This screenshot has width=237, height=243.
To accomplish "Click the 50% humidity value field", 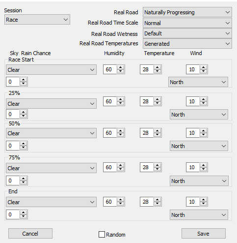I will pyautogui.click(x=110, y=133).
